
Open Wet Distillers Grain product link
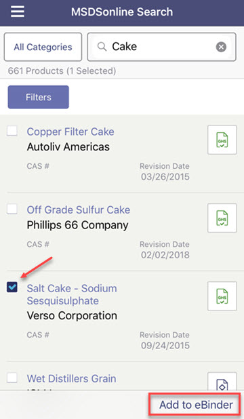pyautogui.click(x=72, y=378)
